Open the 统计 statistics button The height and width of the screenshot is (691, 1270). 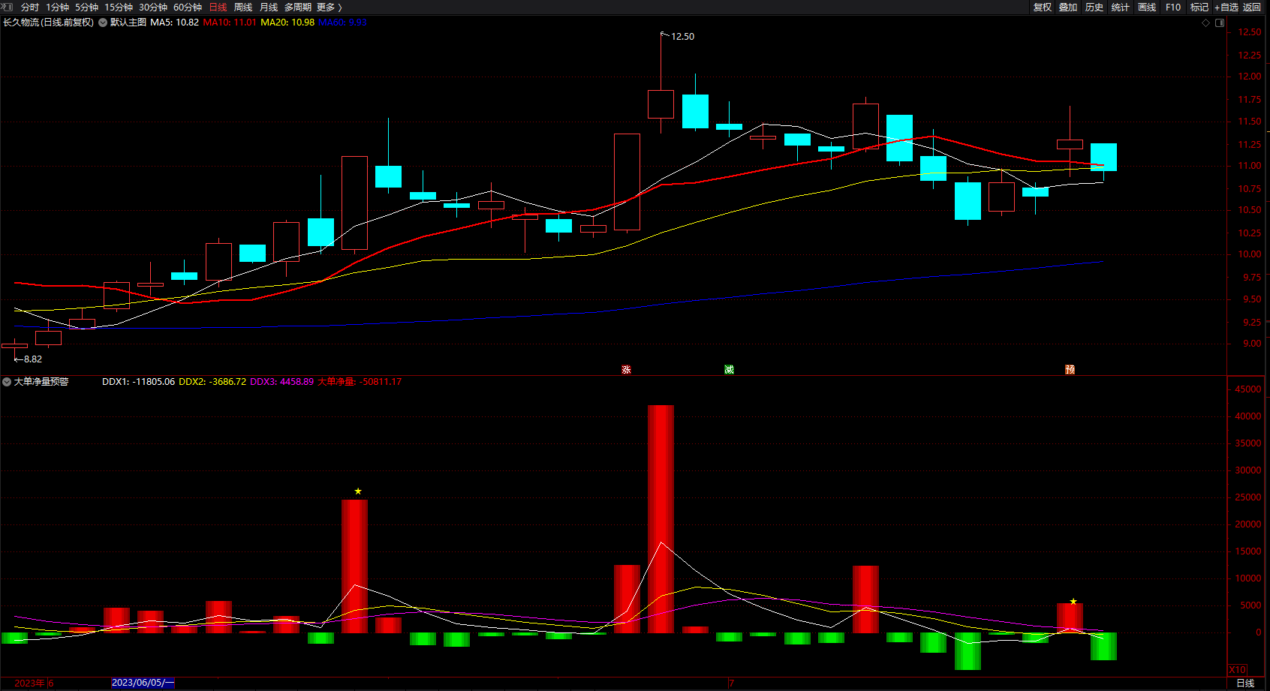click(1121, 8)
